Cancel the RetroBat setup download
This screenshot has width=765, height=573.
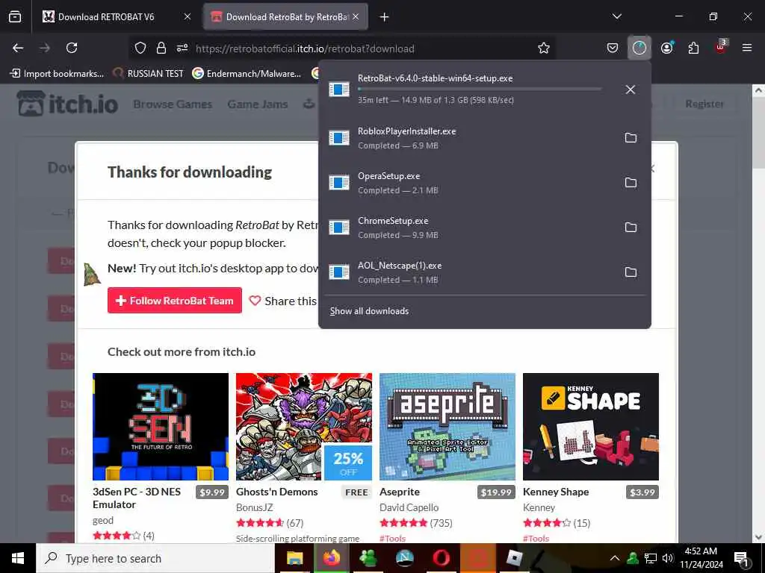(x=631, y=90)
